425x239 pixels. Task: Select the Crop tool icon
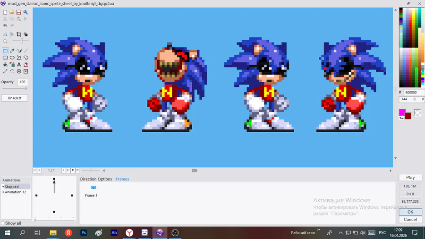pos(19,34)
